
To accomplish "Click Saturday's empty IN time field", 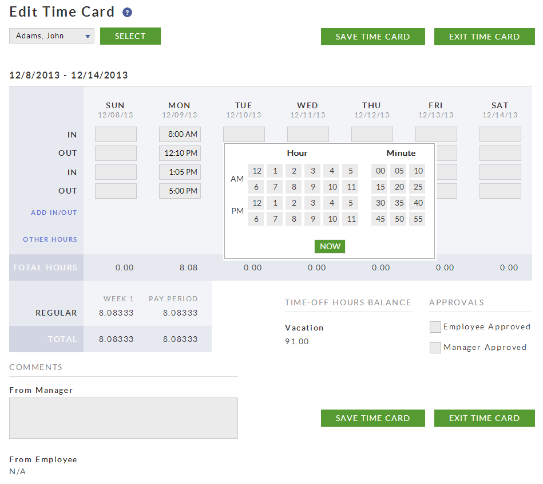I will (x=500, y=134).
